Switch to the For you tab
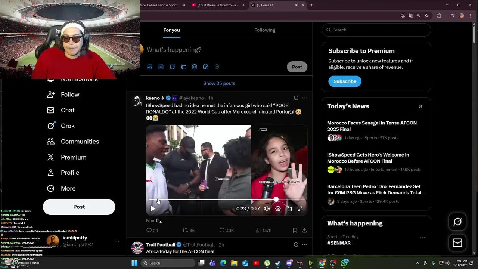478x269 pixels. click(171, 30)
